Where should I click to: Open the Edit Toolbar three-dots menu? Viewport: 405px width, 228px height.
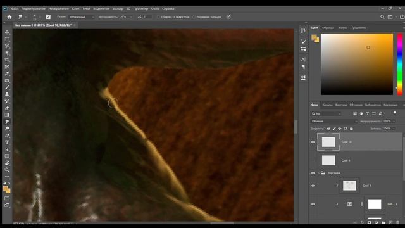click(7, 177)
